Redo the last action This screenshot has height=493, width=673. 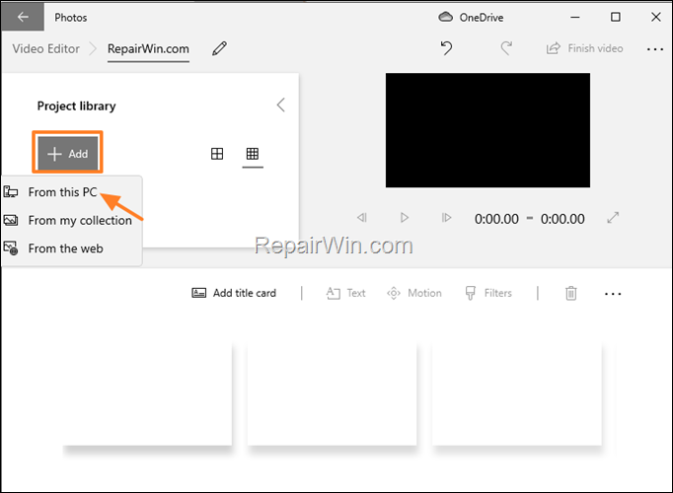point(506,48)
